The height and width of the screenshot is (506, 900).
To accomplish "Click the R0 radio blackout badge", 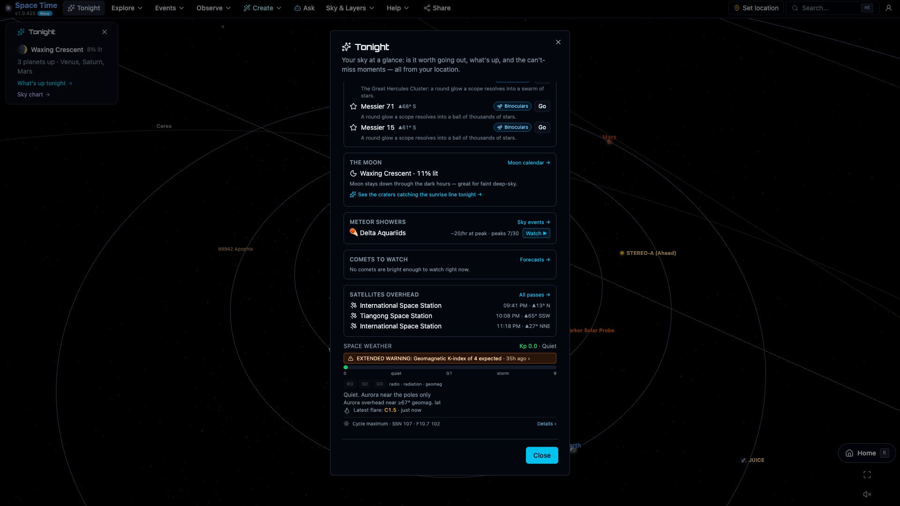I will [350, 384].
